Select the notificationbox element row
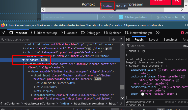This screenshot has height=110, width=188. [69, 44]
